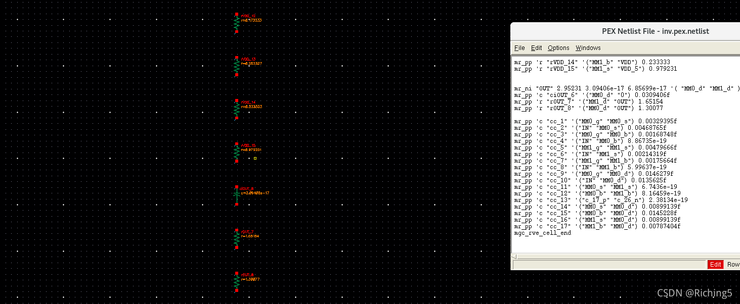Click the mgc_rve_cell_end line in netlist
The image size is (740, 304).
click(x=542, y=233)
